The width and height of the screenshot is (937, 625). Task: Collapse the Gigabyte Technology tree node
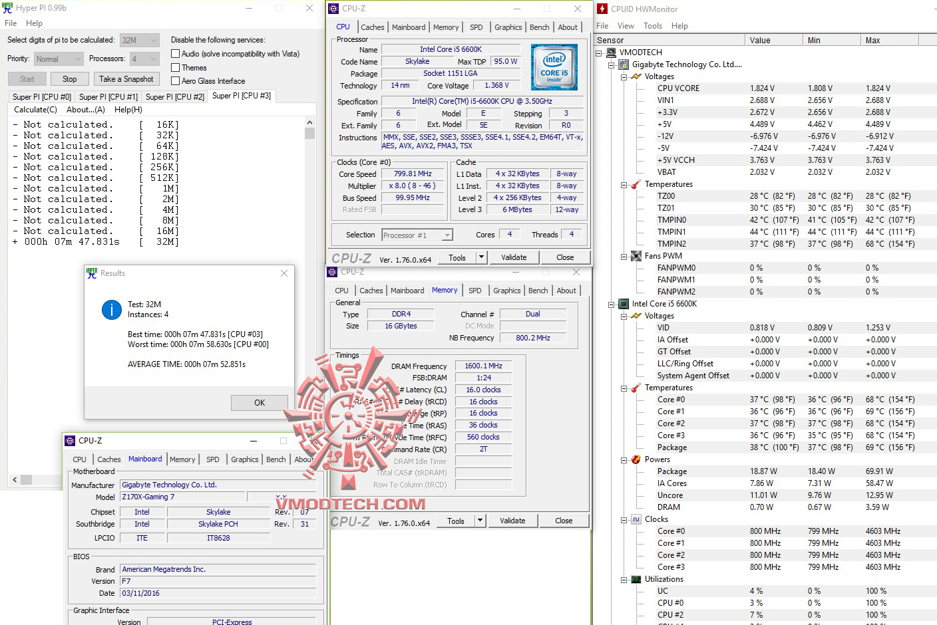[x=612, y=64]
